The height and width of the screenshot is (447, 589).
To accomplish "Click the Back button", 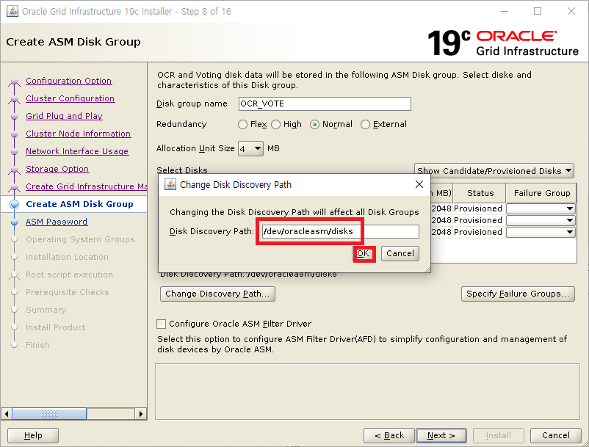I will tap(389, 435).
